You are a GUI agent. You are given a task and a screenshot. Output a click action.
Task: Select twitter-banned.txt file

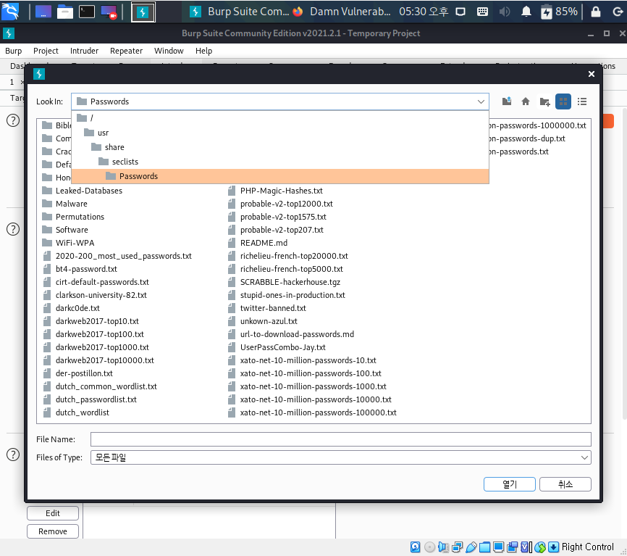coord(266,308)
